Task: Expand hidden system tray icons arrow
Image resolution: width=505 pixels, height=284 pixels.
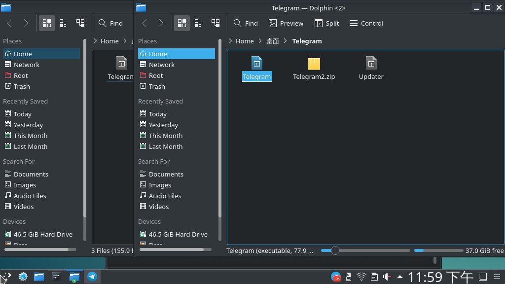Action: click(399, 277)
